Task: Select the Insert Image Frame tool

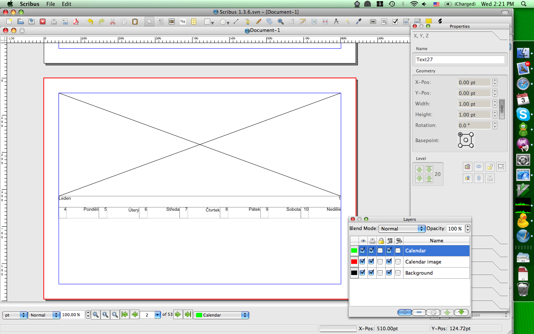Action: [172, 22]
